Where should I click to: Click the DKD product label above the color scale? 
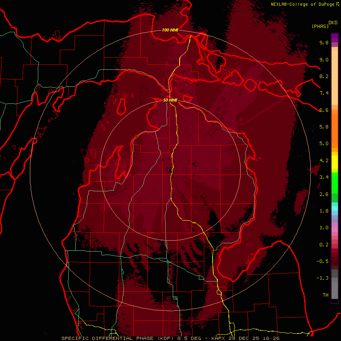tap(333, 23)
